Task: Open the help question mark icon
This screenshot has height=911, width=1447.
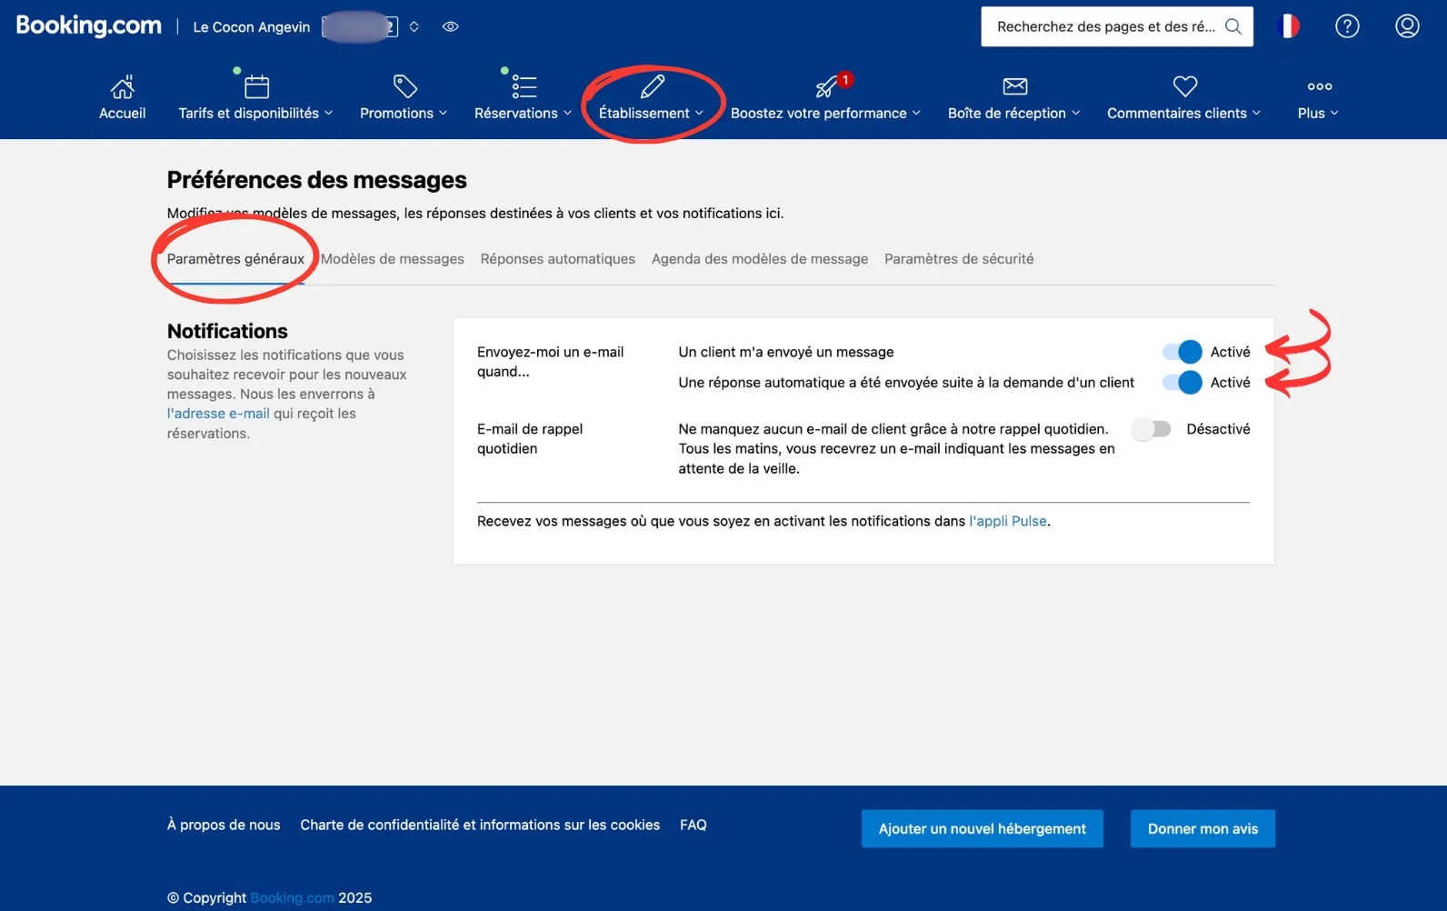Action: 1347,26
